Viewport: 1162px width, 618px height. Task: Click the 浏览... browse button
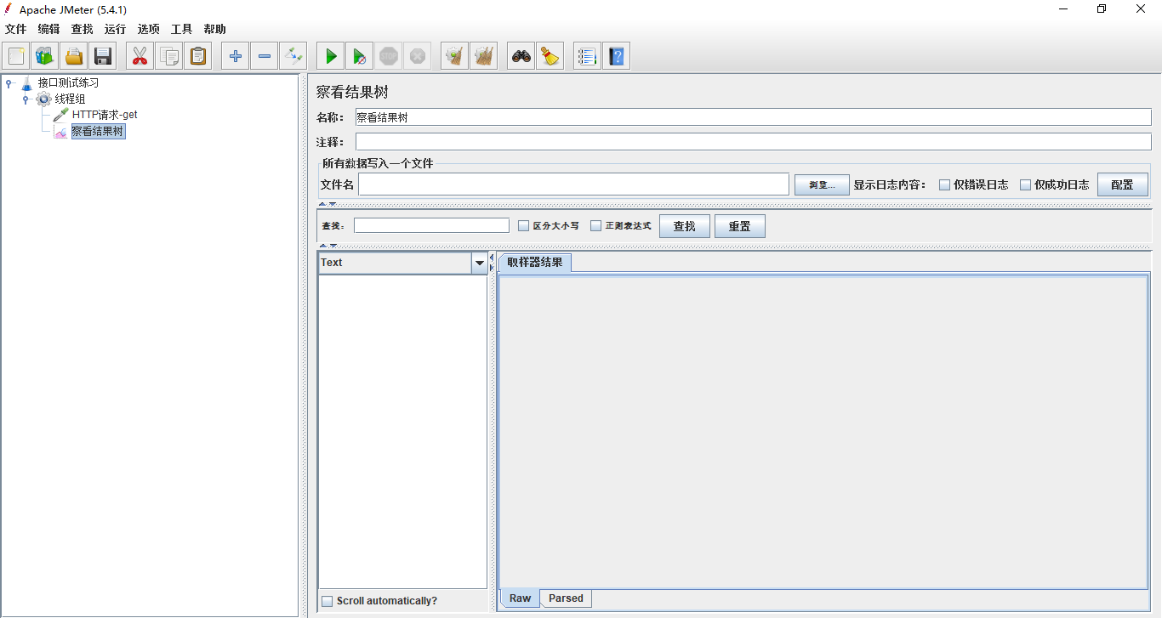(x=822, y=184)
